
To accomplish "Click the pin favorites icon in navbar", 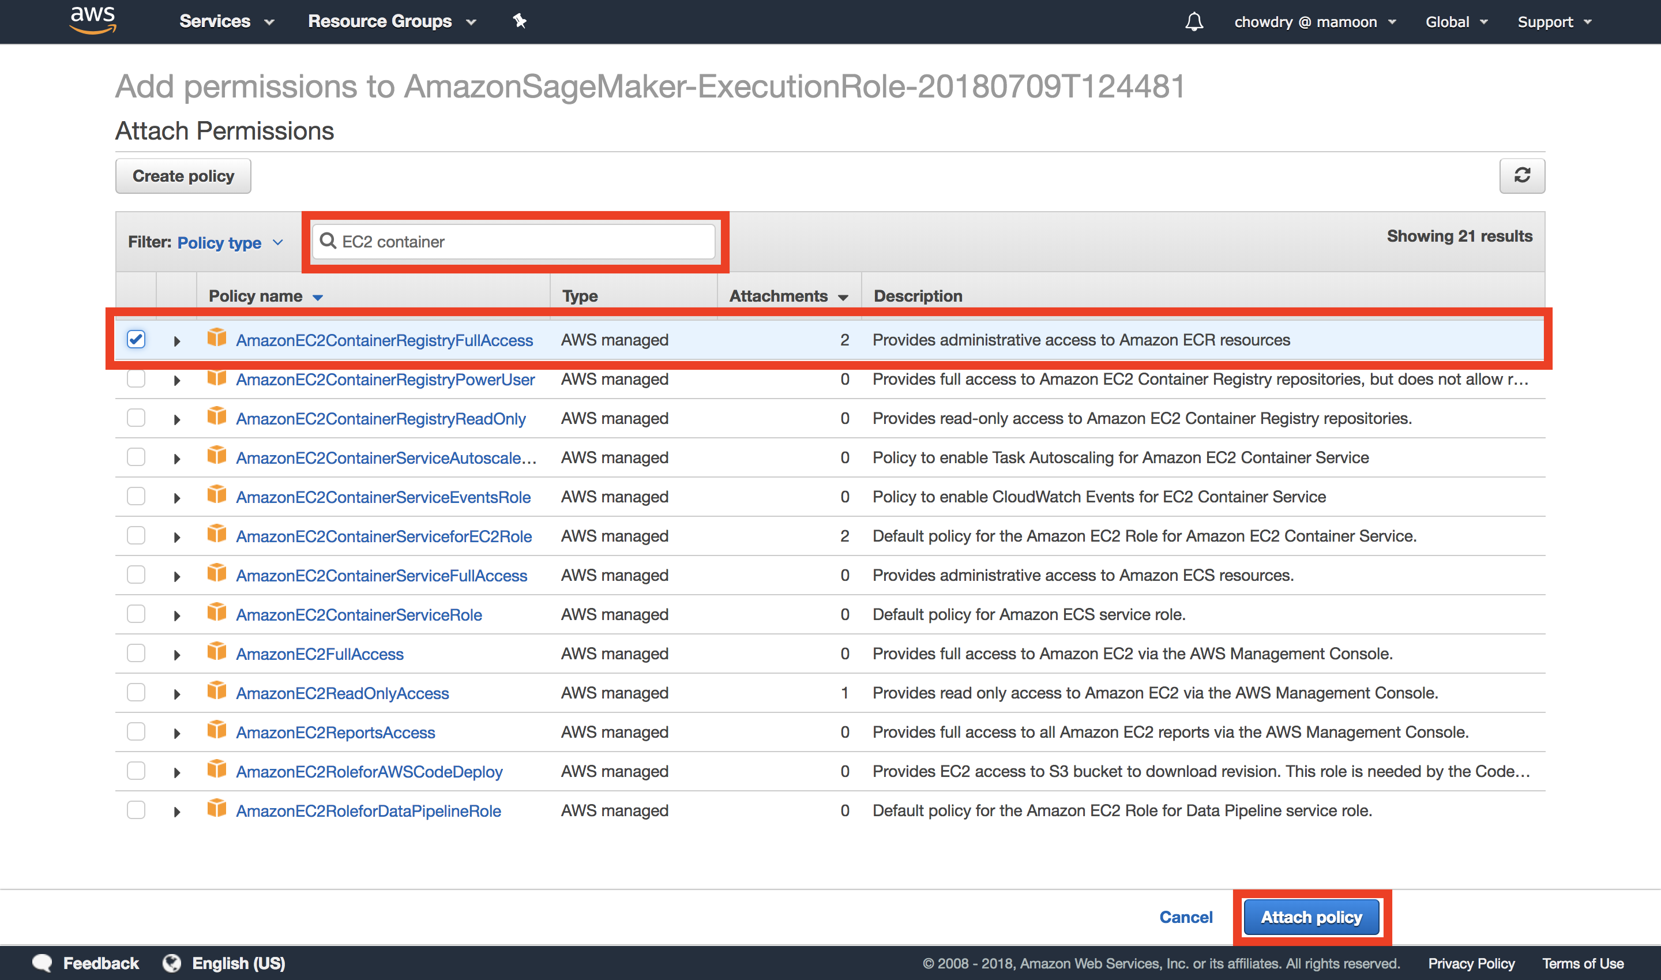I will click(x=520, y=21).
